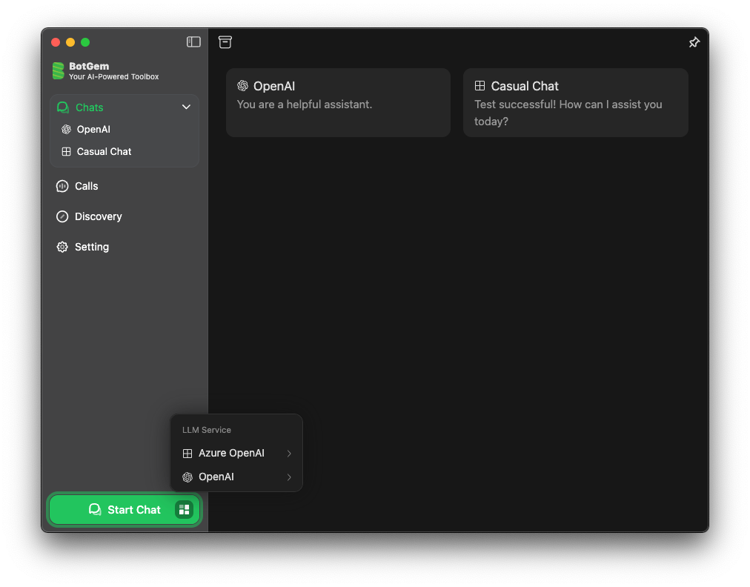750x587 pixels.
Task: Open the Discovery section
Action: click(x=125, y=216)
